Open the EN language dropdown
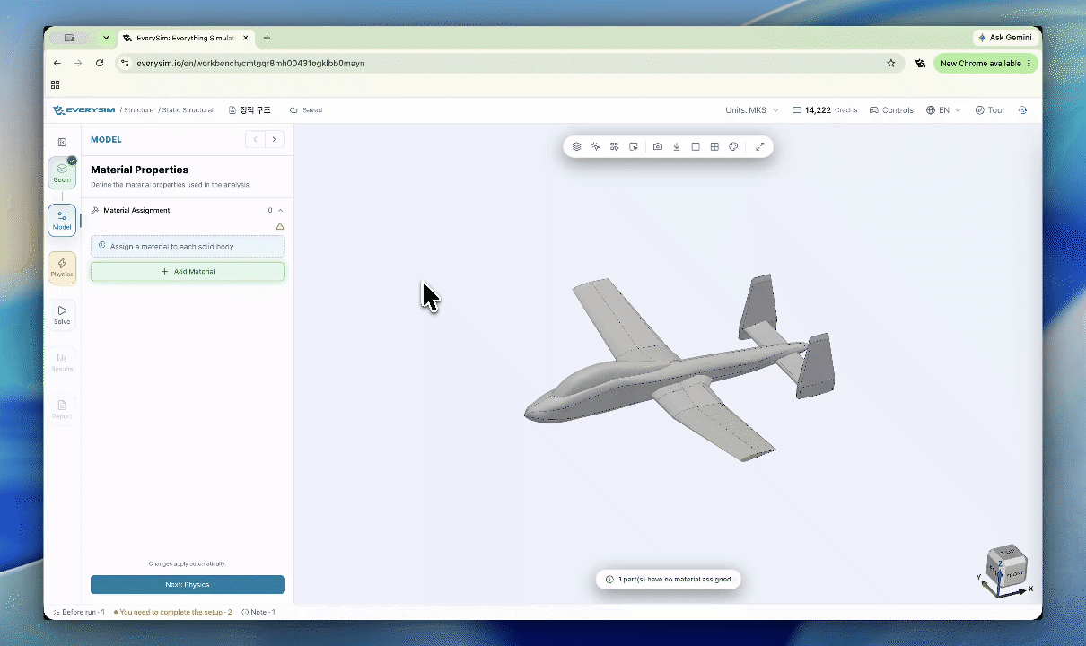Image resolution: width=1086 pixels, height=646 pixels. pos(943,110)
